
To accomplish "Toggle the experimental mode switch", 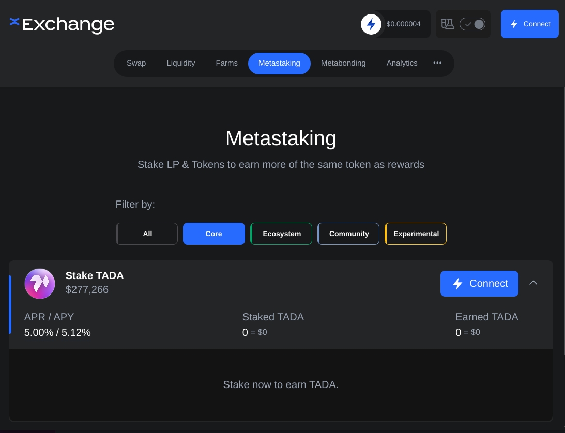I will (472, 24).
